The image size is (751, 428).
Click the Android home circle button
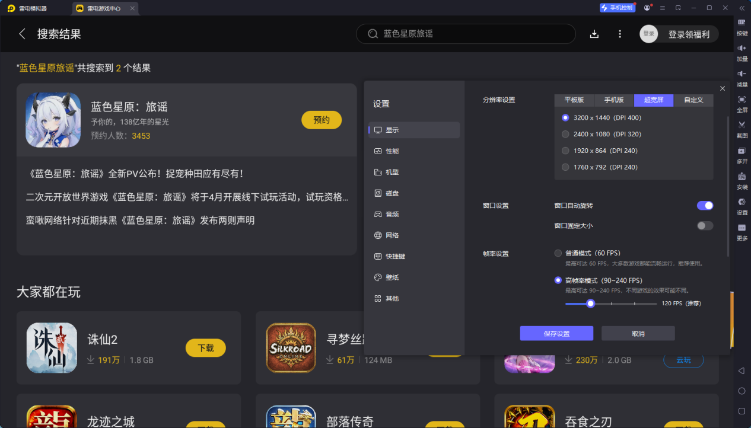(742, 391)
